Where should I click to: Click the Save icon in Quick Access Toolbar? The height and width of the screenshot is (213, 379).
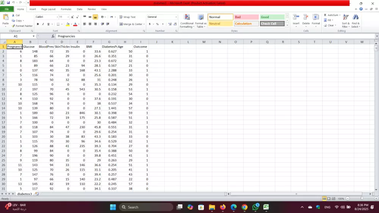8,3
